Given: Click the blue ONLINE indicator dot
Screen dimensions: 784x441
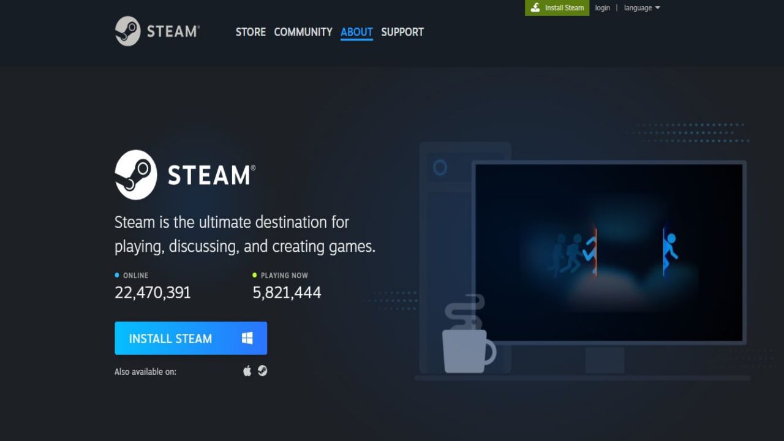Looking at the screenshot, I should (116, 275).
